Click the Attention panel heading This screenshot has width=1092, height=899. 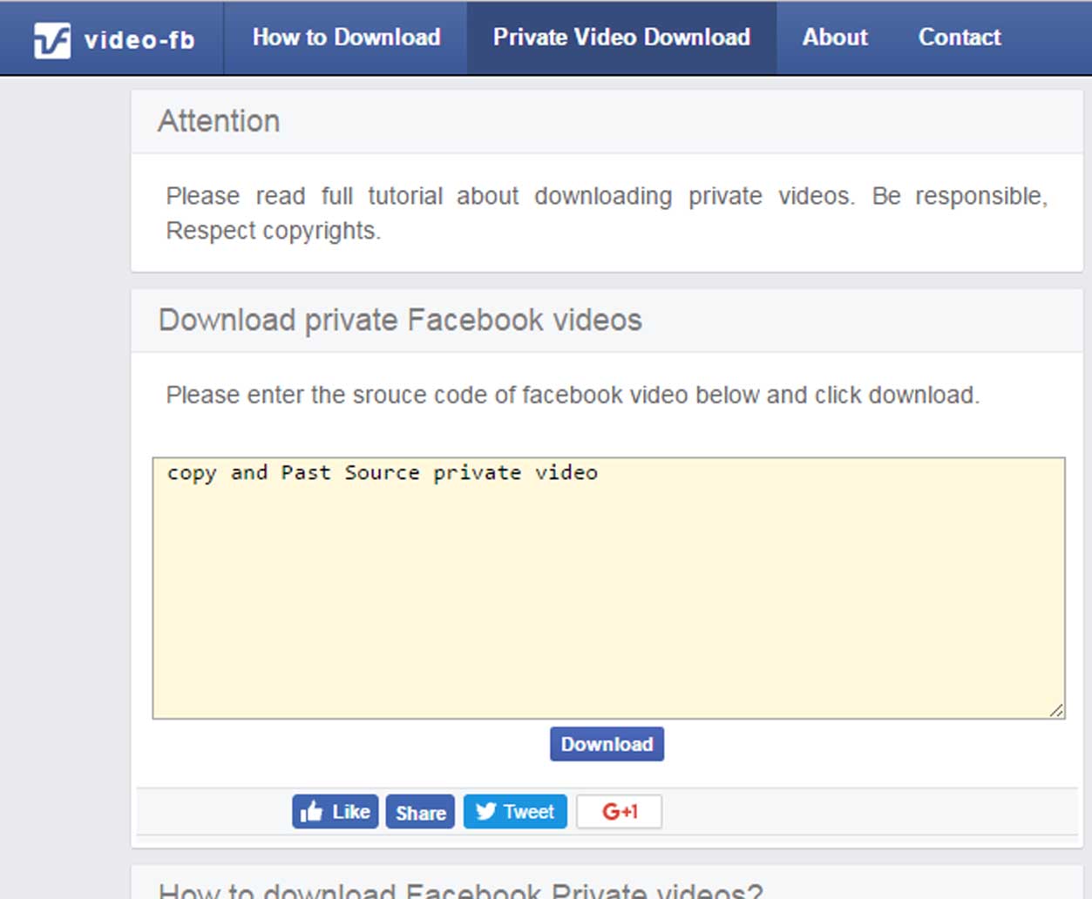click(219, 121)
